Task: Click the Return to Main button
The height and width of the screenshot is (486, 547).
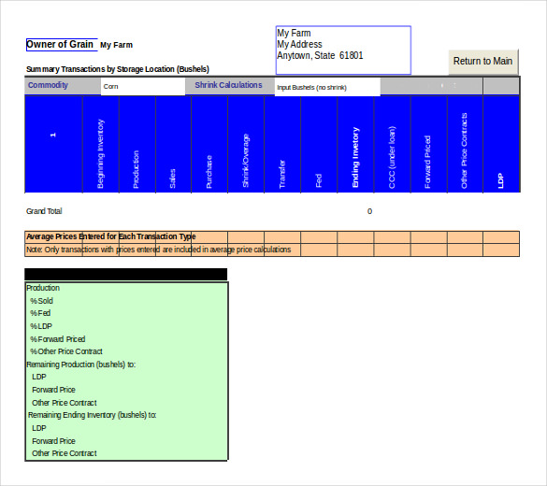Action: tap(483, 62)
